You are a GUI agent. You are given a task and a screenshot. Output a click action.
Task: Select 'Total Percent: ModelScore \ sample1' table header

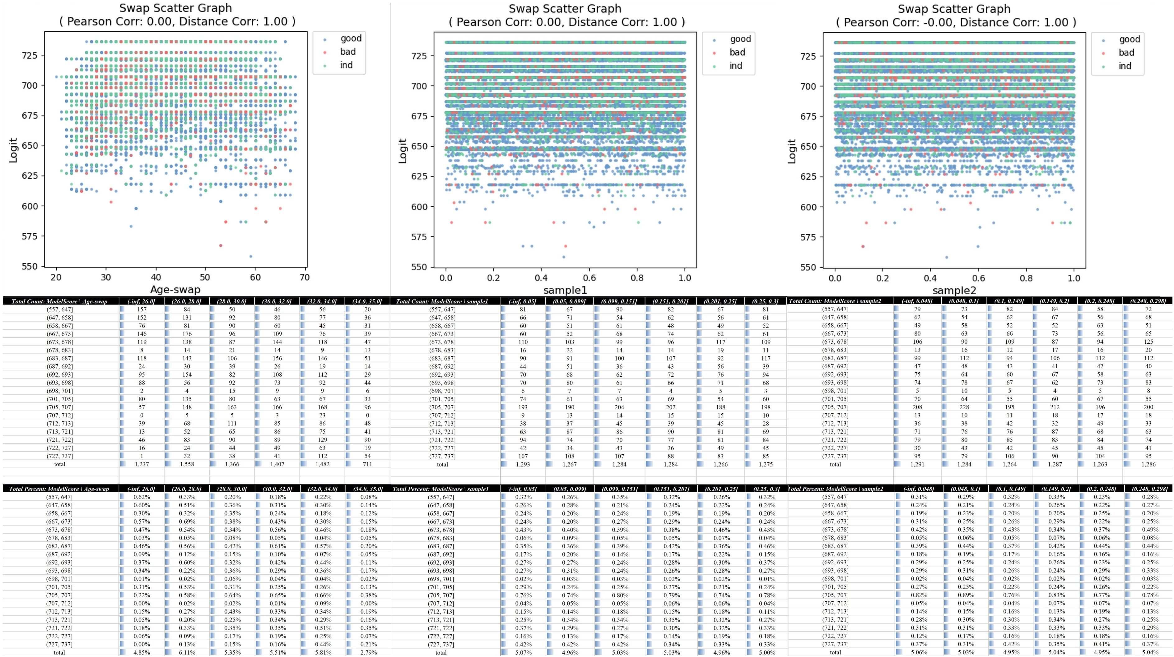[441, 489]
